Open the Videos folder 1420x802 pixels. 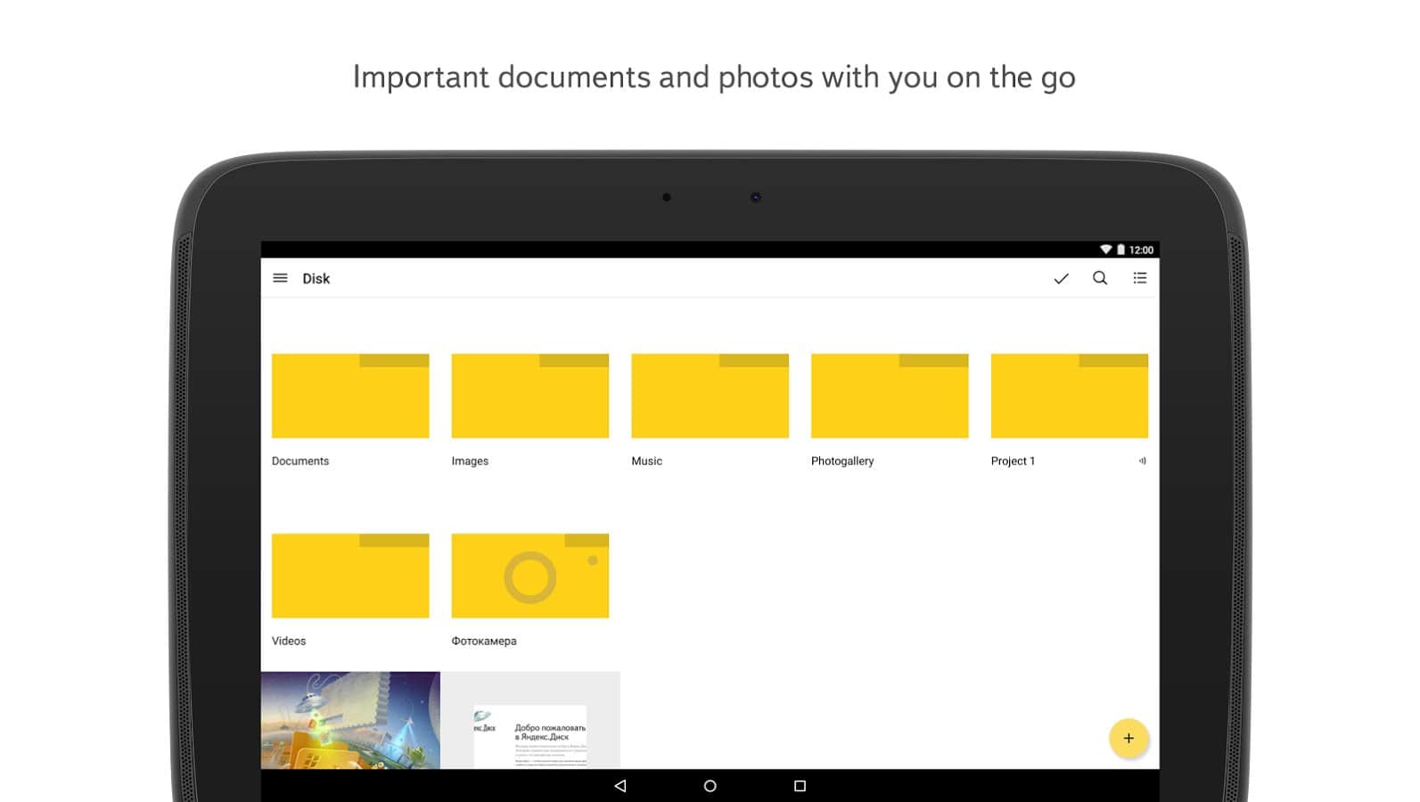coord(350,577)
